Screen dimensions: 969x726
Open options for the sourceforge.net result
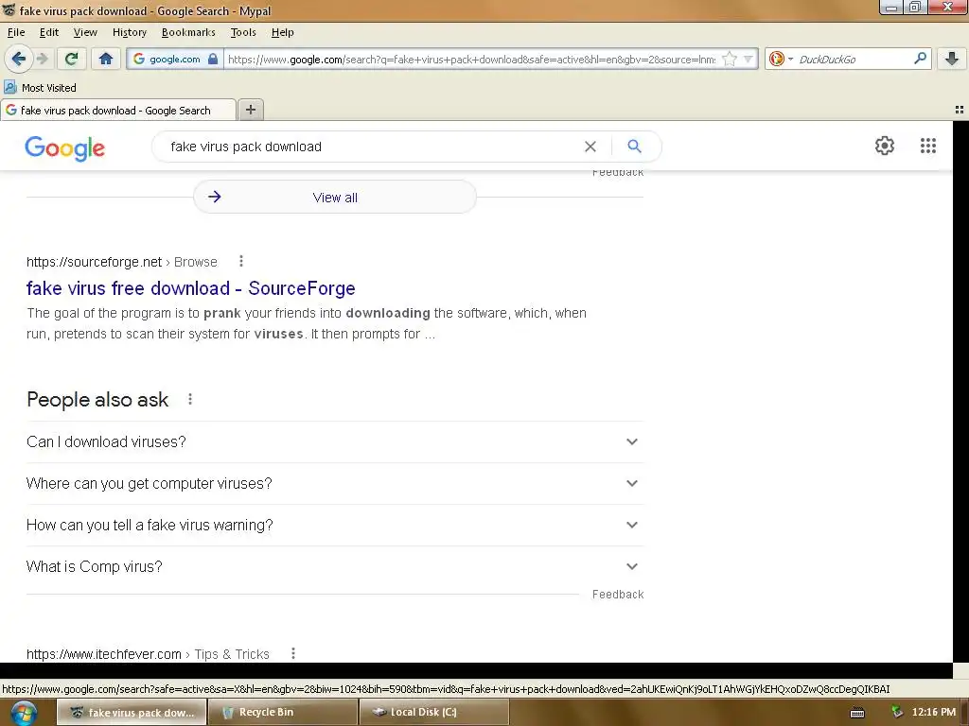coord(241,261)
